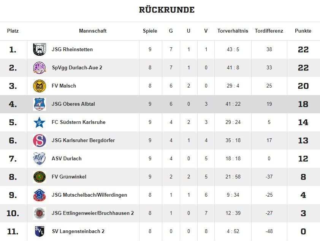Image resolution: width=320 pixels, height=241 pixels.
Task: Open the JSG Rheinstetten team link
Action: pyautogui.click(x=72, y=49)
